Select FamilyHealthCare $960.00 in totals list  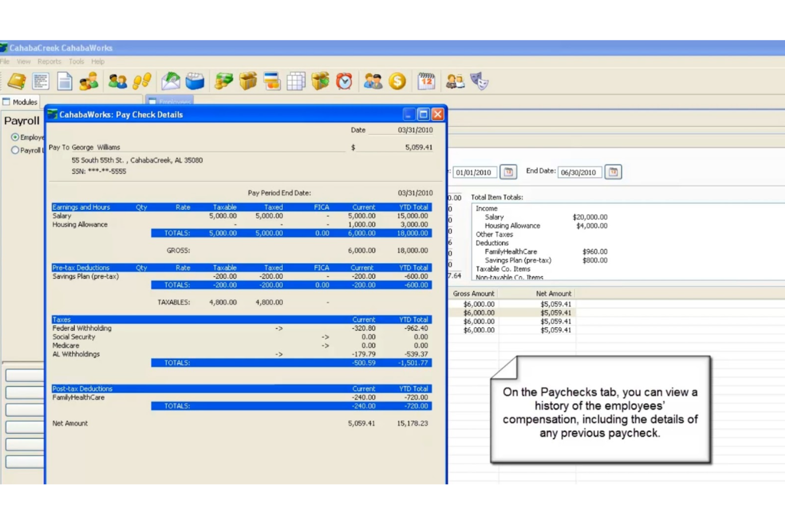coord(546,252)
